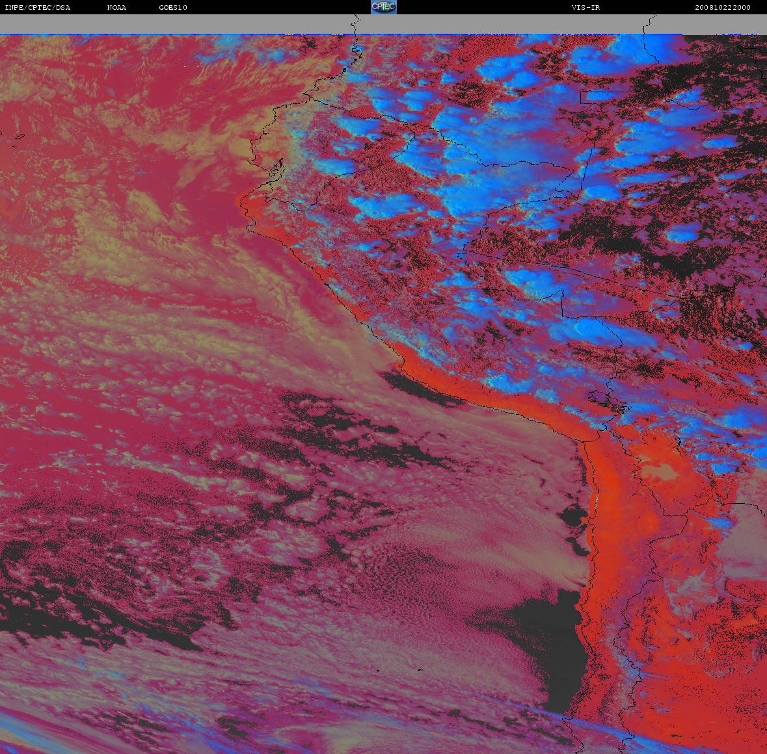Image resolution: width=767 pixels, height=754 pixels.
Task: Click the Gulf of Guayaquil inlet on the coast
Action: tap(277, 168)
